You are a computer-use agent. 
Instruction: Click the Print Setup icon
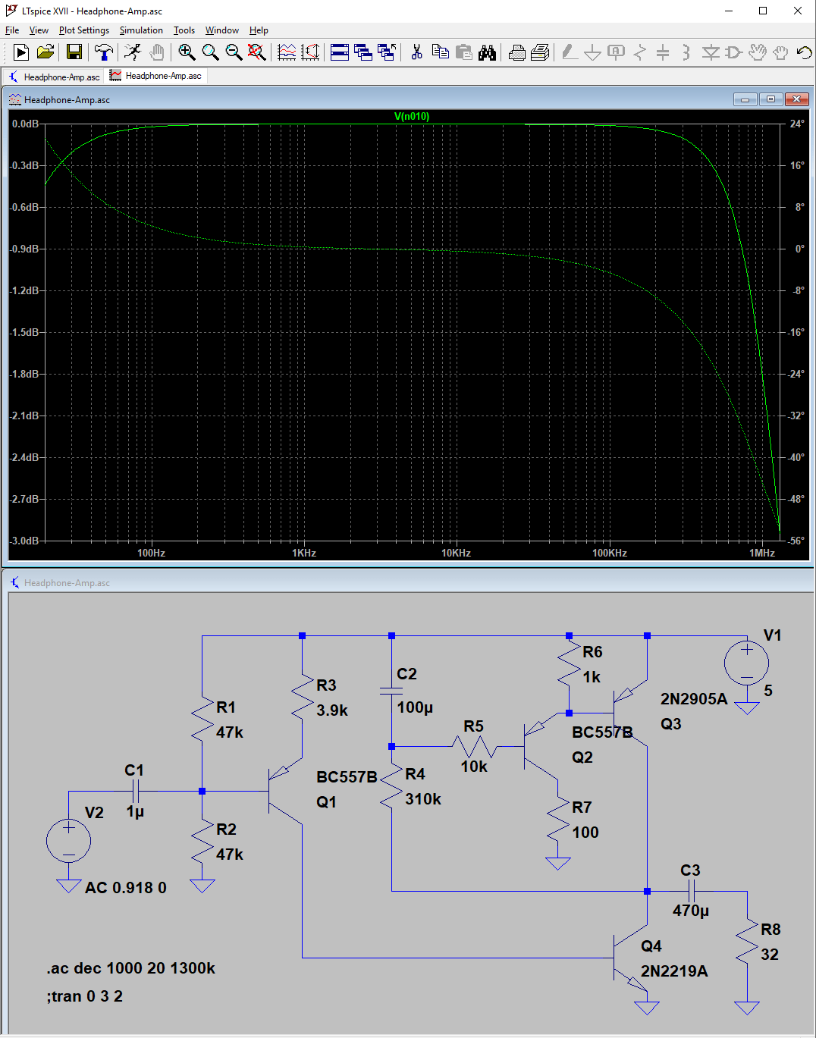[x=516, y=52]
